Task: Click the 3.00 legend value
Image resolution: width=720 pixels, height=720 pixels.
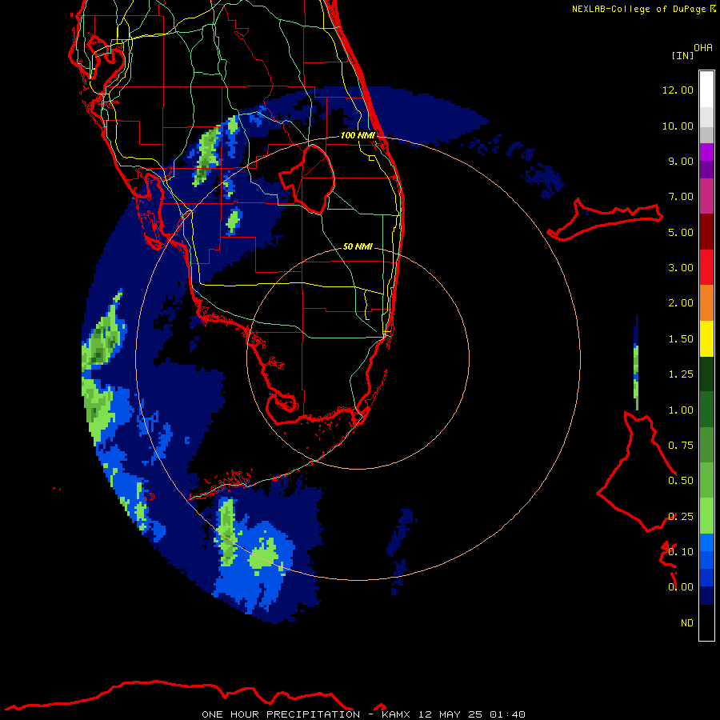Action: click(x=681, y=268)
